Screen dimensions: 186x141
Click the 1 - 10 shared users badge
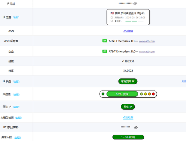[x=128, y=137]
